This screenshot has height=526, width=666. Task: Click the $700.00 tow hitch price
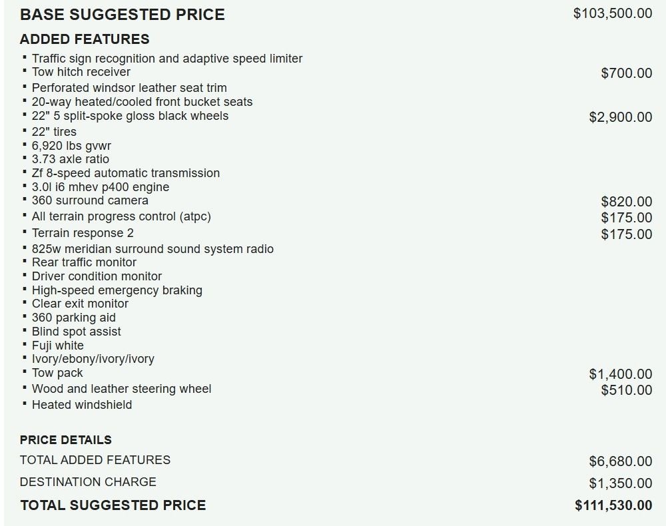[627, 73]
